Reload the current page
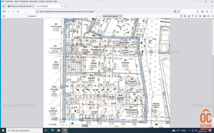 [x=18, y=11]
